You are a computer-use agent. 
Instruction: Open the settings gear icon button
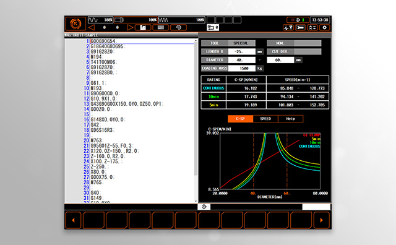point(324,27)
